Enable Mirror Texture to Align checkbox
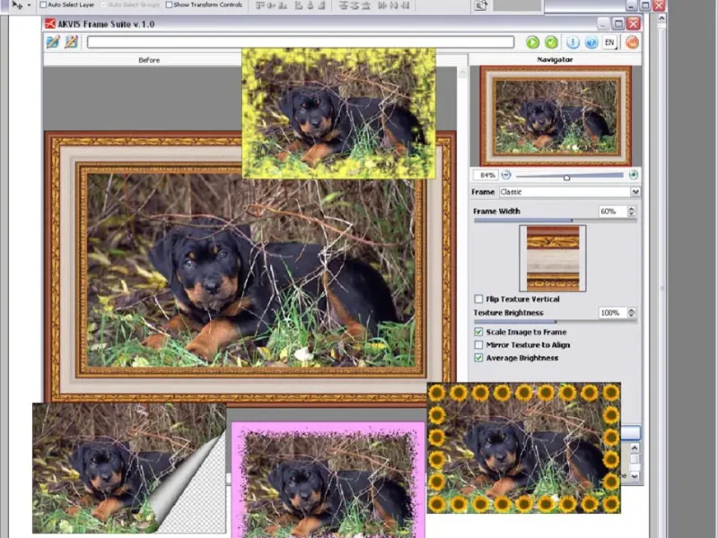This screenshot has height=538, width=718. (x=478, y=344)
